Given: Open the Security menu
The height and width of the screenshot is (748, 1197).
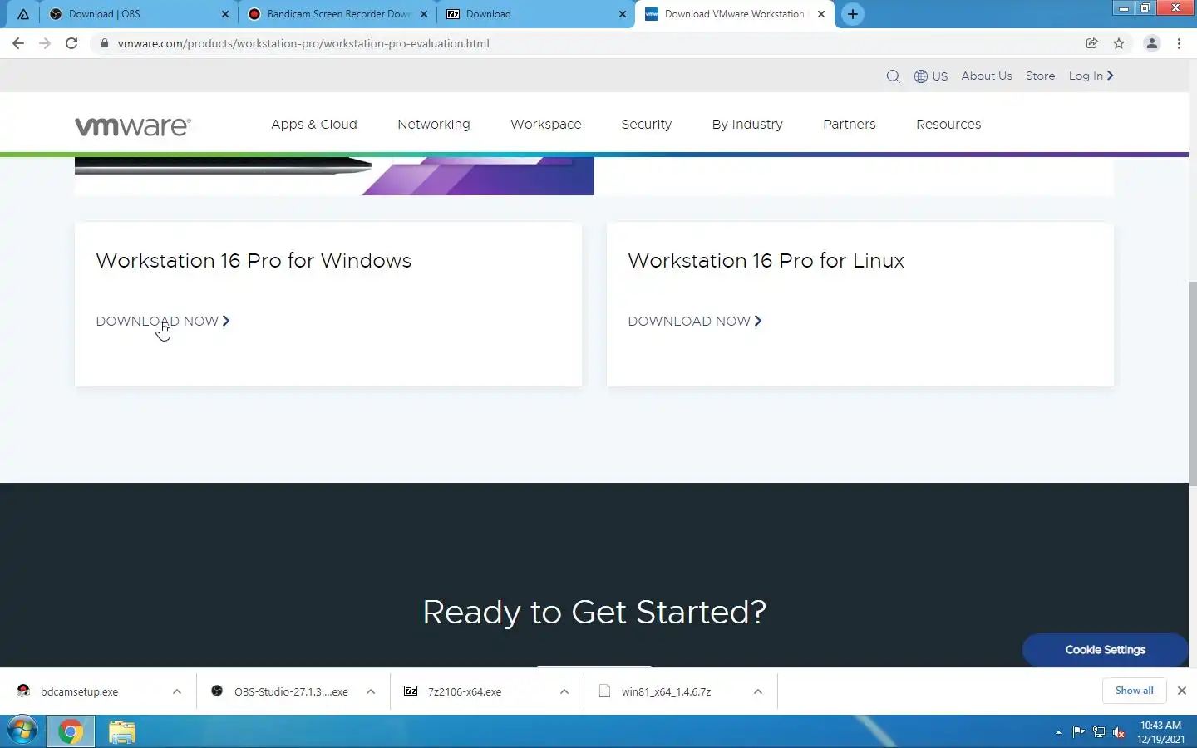Looking at the screenshot, I should click(x=647, y=125).
